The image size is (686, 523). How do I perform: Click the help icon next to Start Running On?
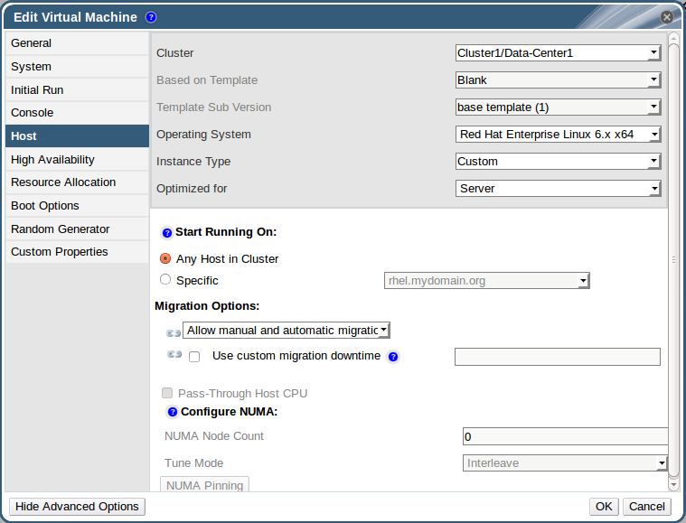point(166,232)
